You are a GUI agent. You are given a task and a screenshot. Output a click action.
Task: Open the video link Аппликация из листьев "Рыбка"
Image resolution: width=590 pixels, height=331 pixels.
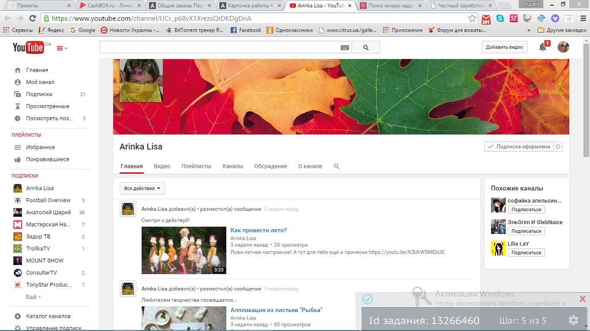(276, 310)
